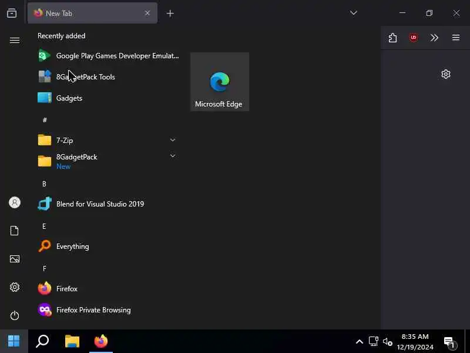Viewport: 470px width, 353px height.
Task: Jump to the # letter group header
Action: coord(45,120)
